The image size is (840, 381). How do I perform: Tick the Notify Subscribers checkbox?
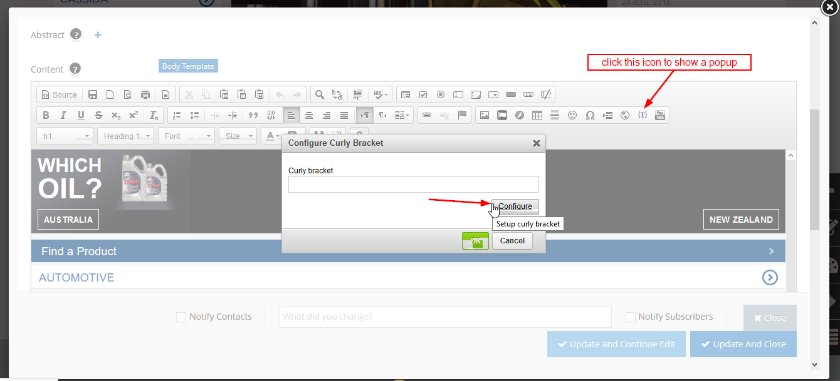[x=631, y=317]
